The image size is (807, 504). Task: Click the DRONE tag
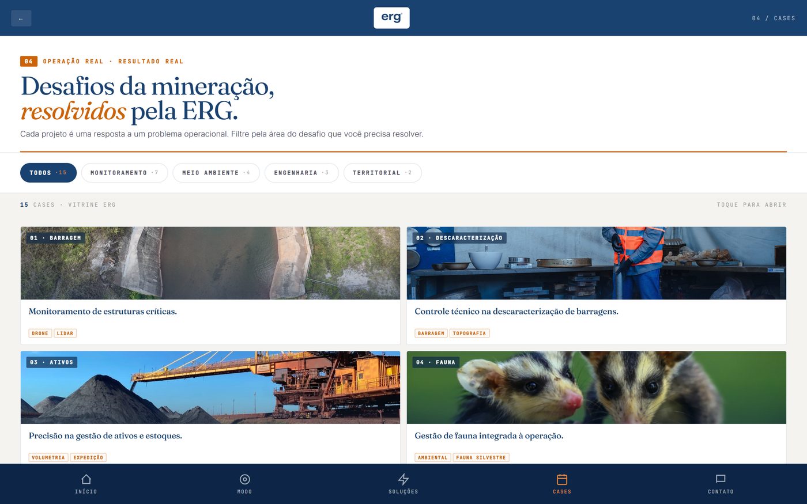pos(40,334)
